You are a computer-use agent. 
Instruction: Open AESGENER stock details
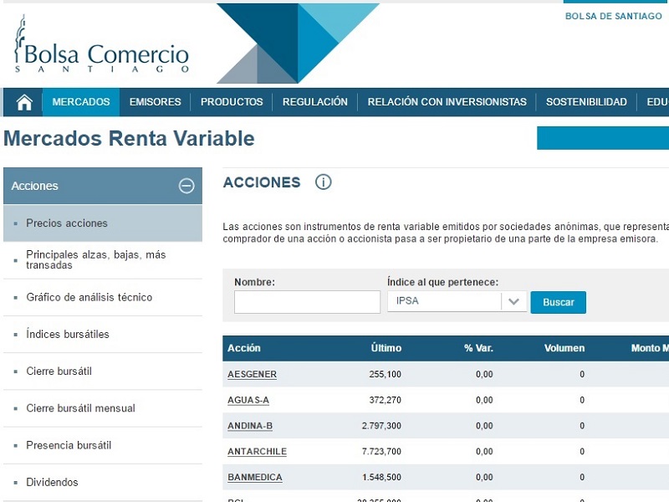click(252, 374)
